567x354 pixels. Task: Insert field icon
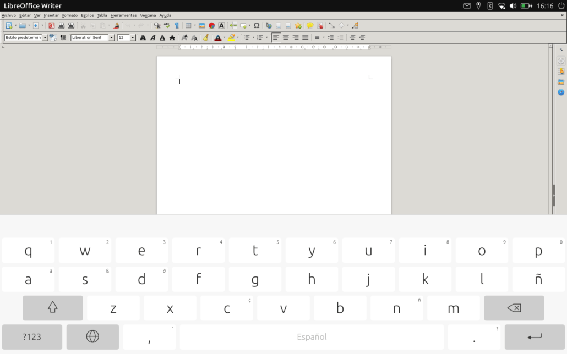pos(243,26)
